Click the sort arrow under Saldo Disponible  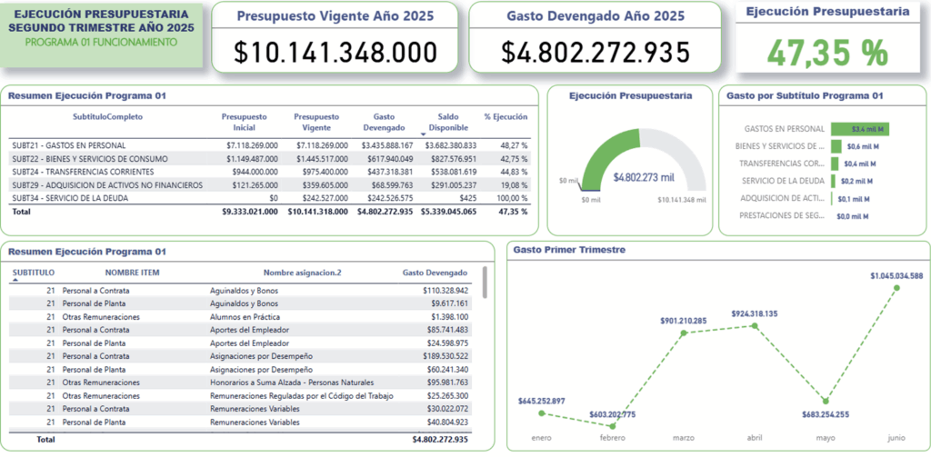coord(423,134)
